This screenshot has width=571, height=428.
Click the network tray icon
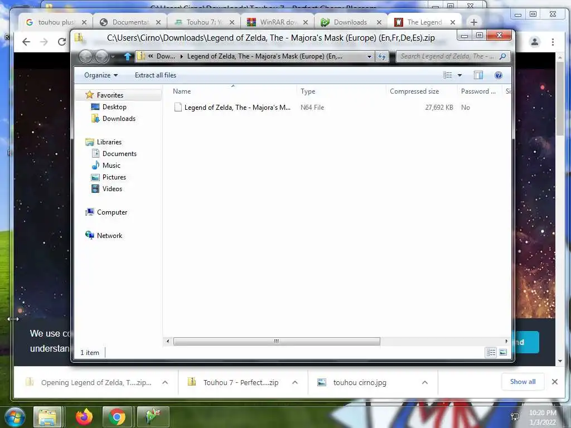tap(515, 417)
